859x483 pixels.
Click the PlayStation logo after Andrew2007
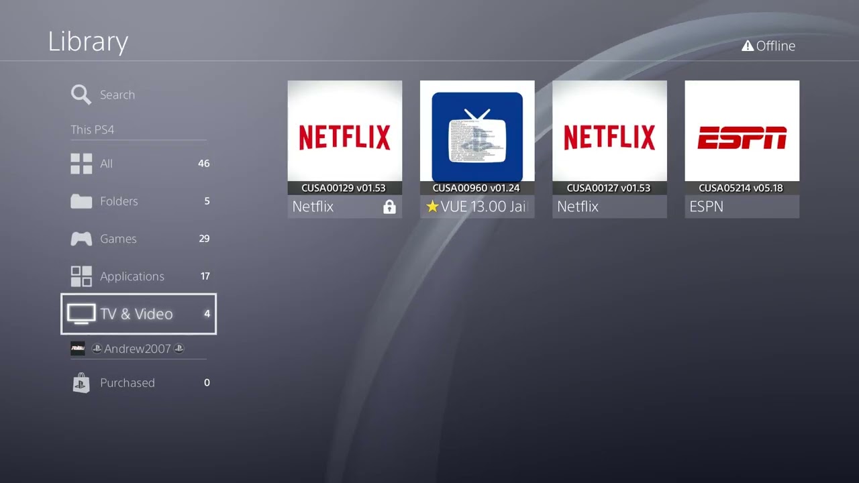(x=179, y=349)
